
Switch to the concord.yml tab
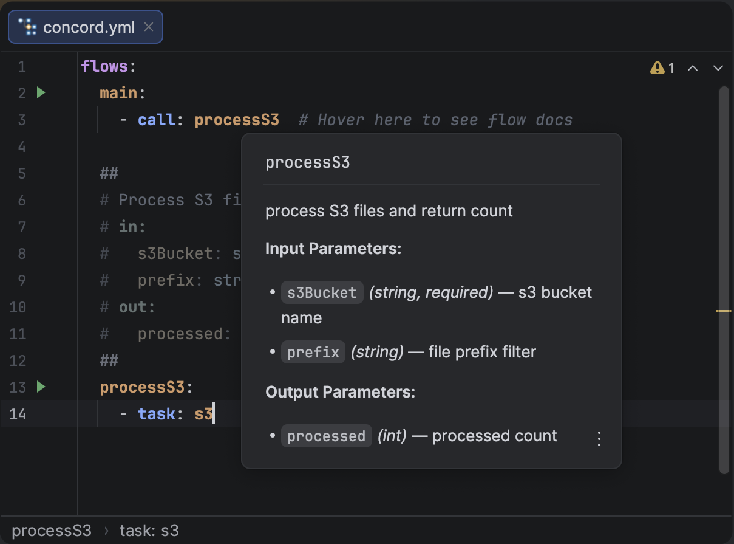[x=89, y=27]
